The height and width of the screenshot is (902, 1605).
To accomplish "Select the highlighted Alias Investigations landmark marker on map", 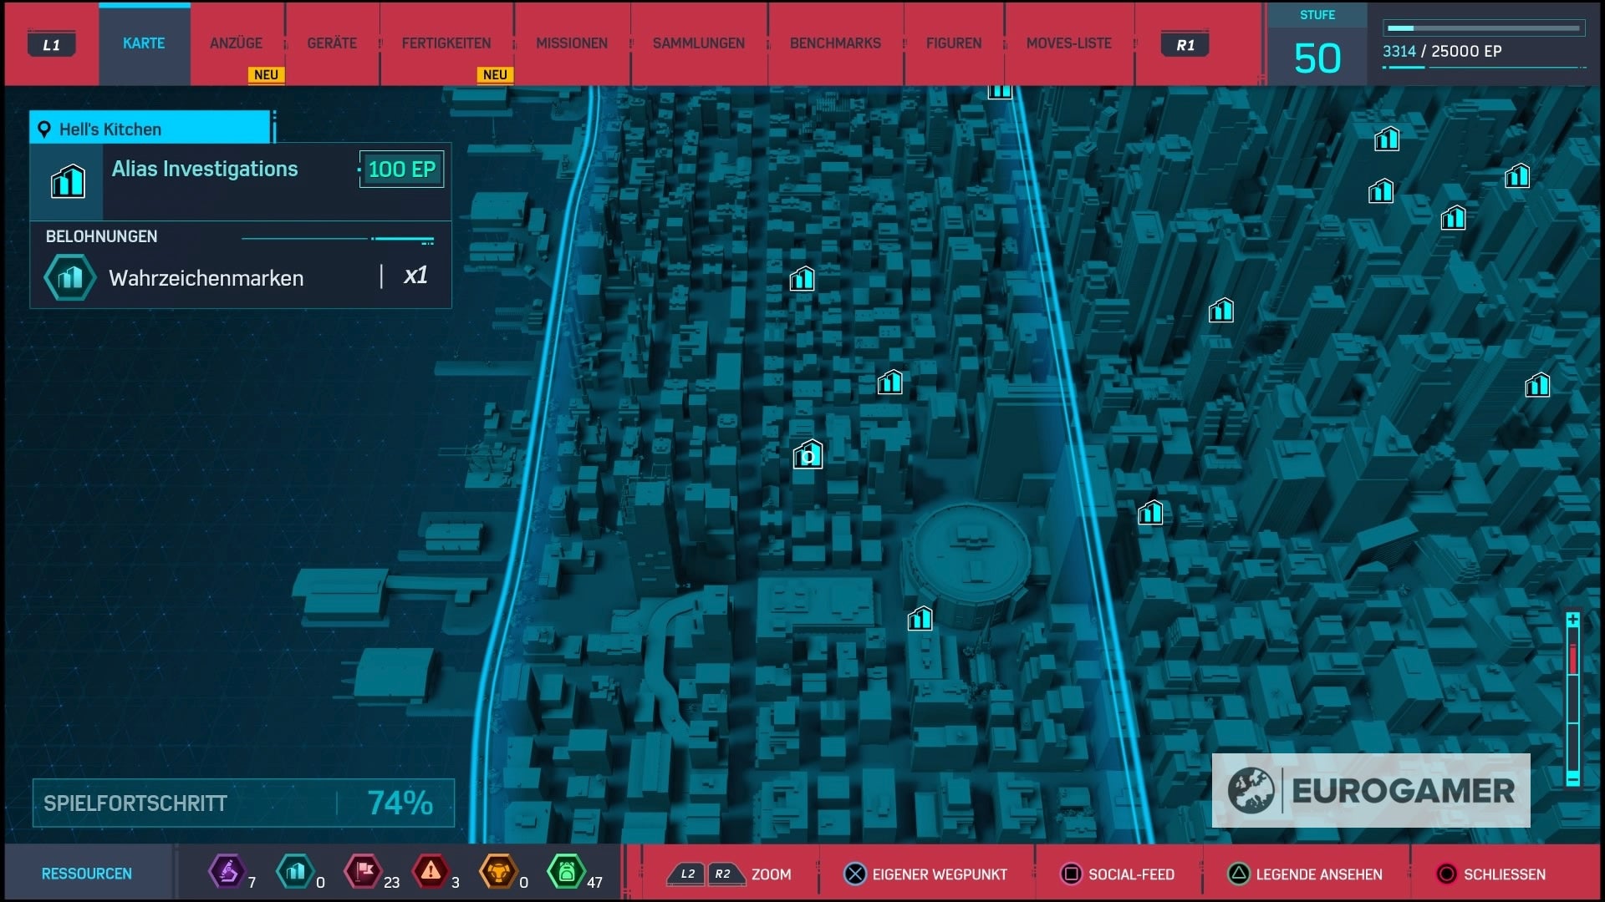I will (x=808, y=454).
